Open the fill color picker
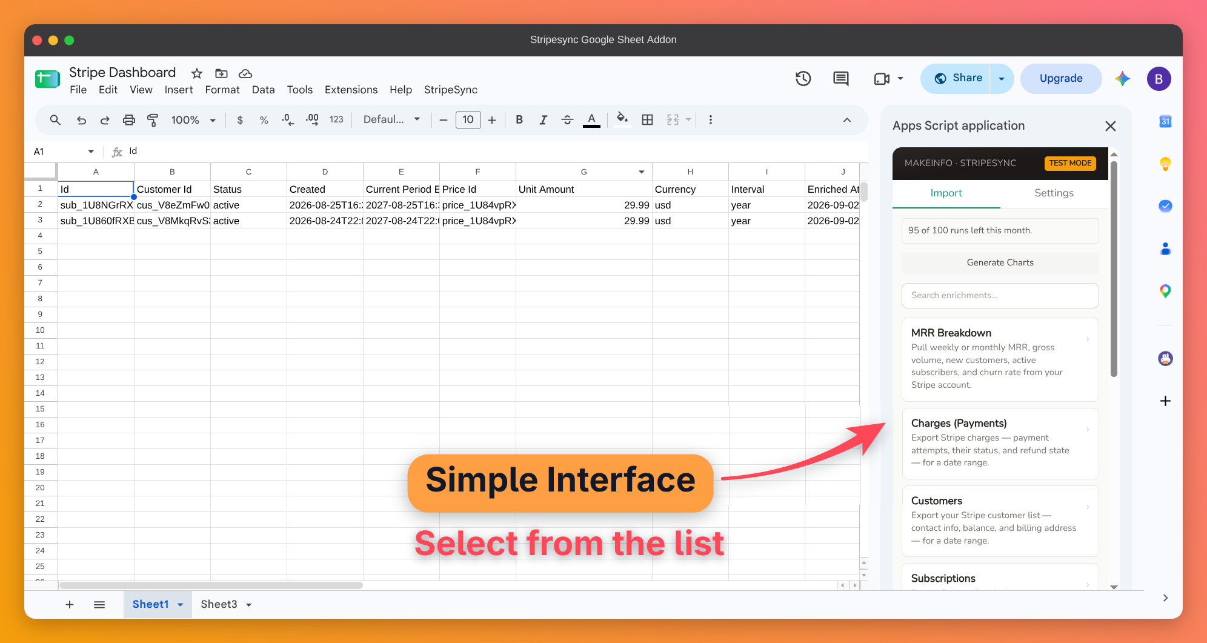Screen dimensions: 1207x643 [x=622, y=119]
